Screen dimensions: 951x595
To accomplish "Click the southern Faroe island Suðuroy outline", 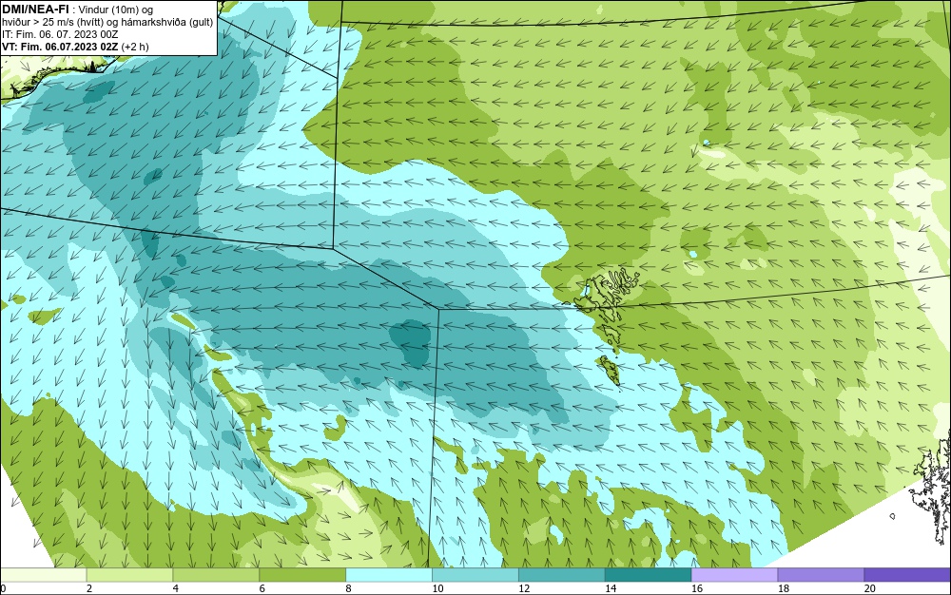I will coord(609,371).
